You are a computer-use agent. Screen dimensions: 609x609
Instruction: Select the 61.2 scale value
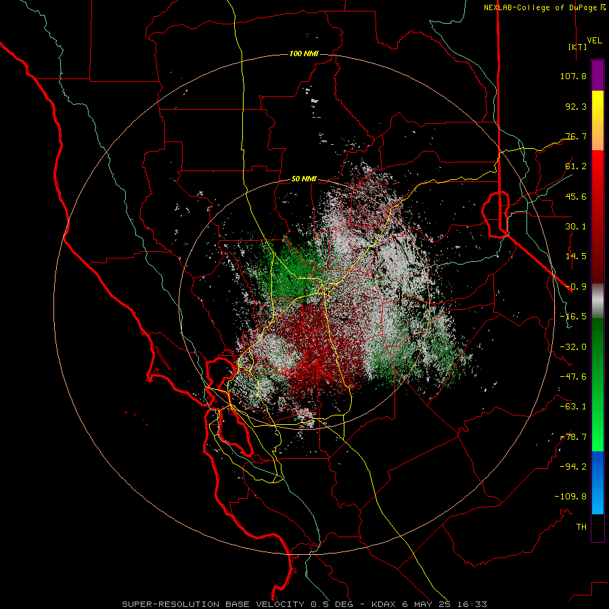click(576, 166)
